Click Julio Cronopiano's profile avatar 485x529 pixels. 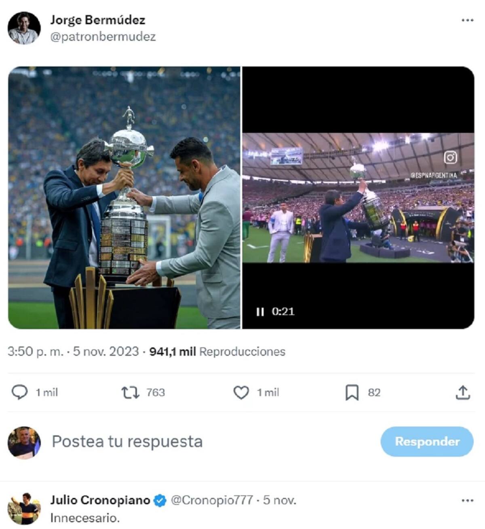24,508
